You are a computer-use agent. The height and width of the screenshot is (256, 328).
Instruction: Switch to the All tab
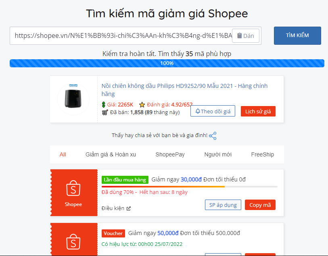coord(63,155)
